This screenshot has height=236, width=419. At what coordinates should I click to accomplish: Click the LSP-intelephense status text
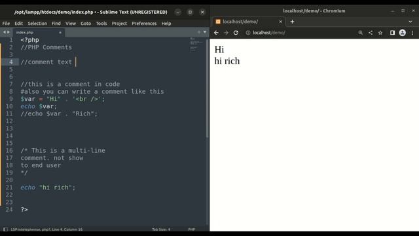[x=46, y=229]
